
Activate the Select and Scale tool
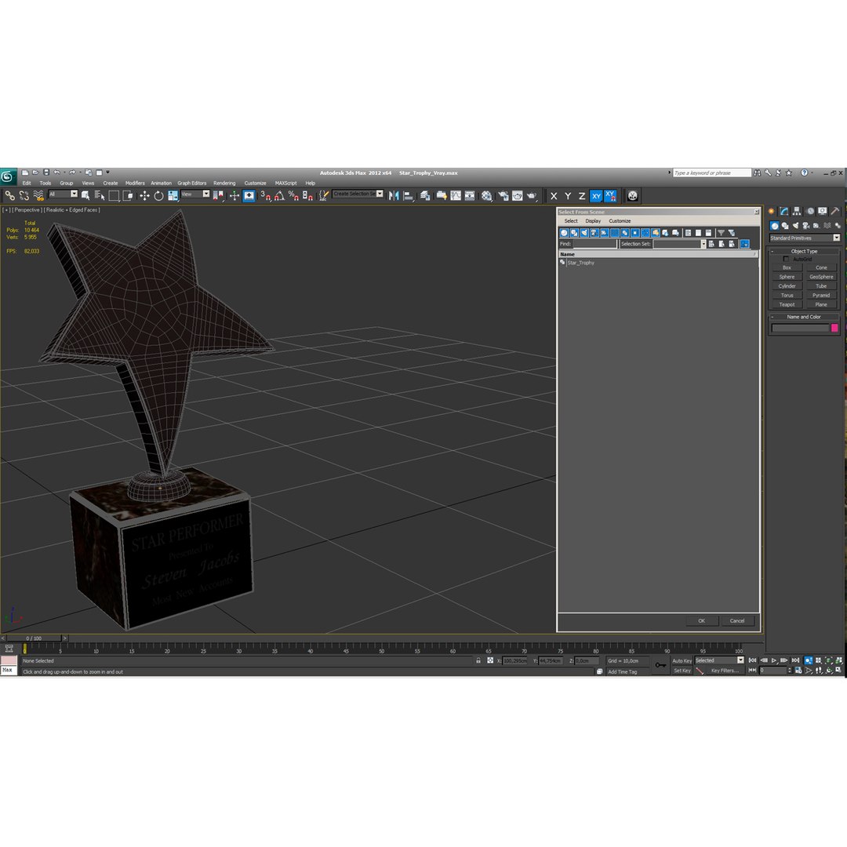click(173, 195)
